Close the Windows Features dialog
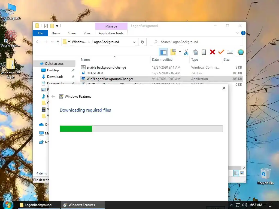Viewport: 279px width, 209px height. coord(224,88)
